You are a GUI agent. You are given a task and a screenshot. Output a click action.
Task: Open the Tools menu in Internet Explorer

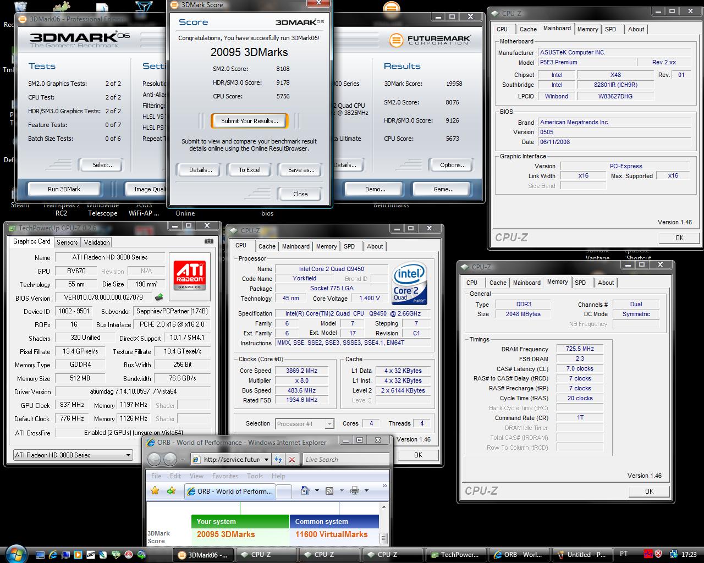(x=255, y=476)
